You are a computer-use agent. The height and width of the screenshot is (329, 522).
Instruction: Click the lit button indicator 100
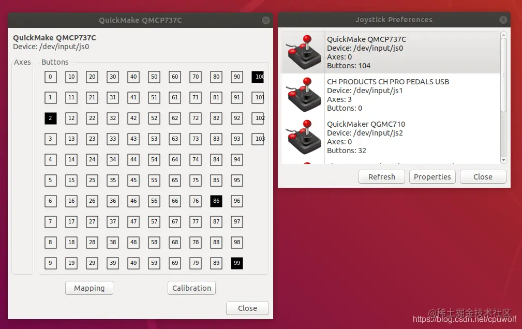tap(258, 77)
